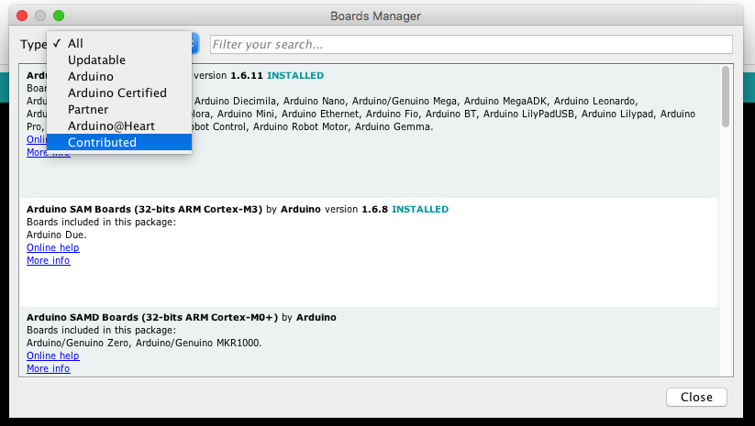Viewport: 755px width, 426px height.
Task: Select 'Arduino@Heart' from the menu
Action: (x=119, y=126)
